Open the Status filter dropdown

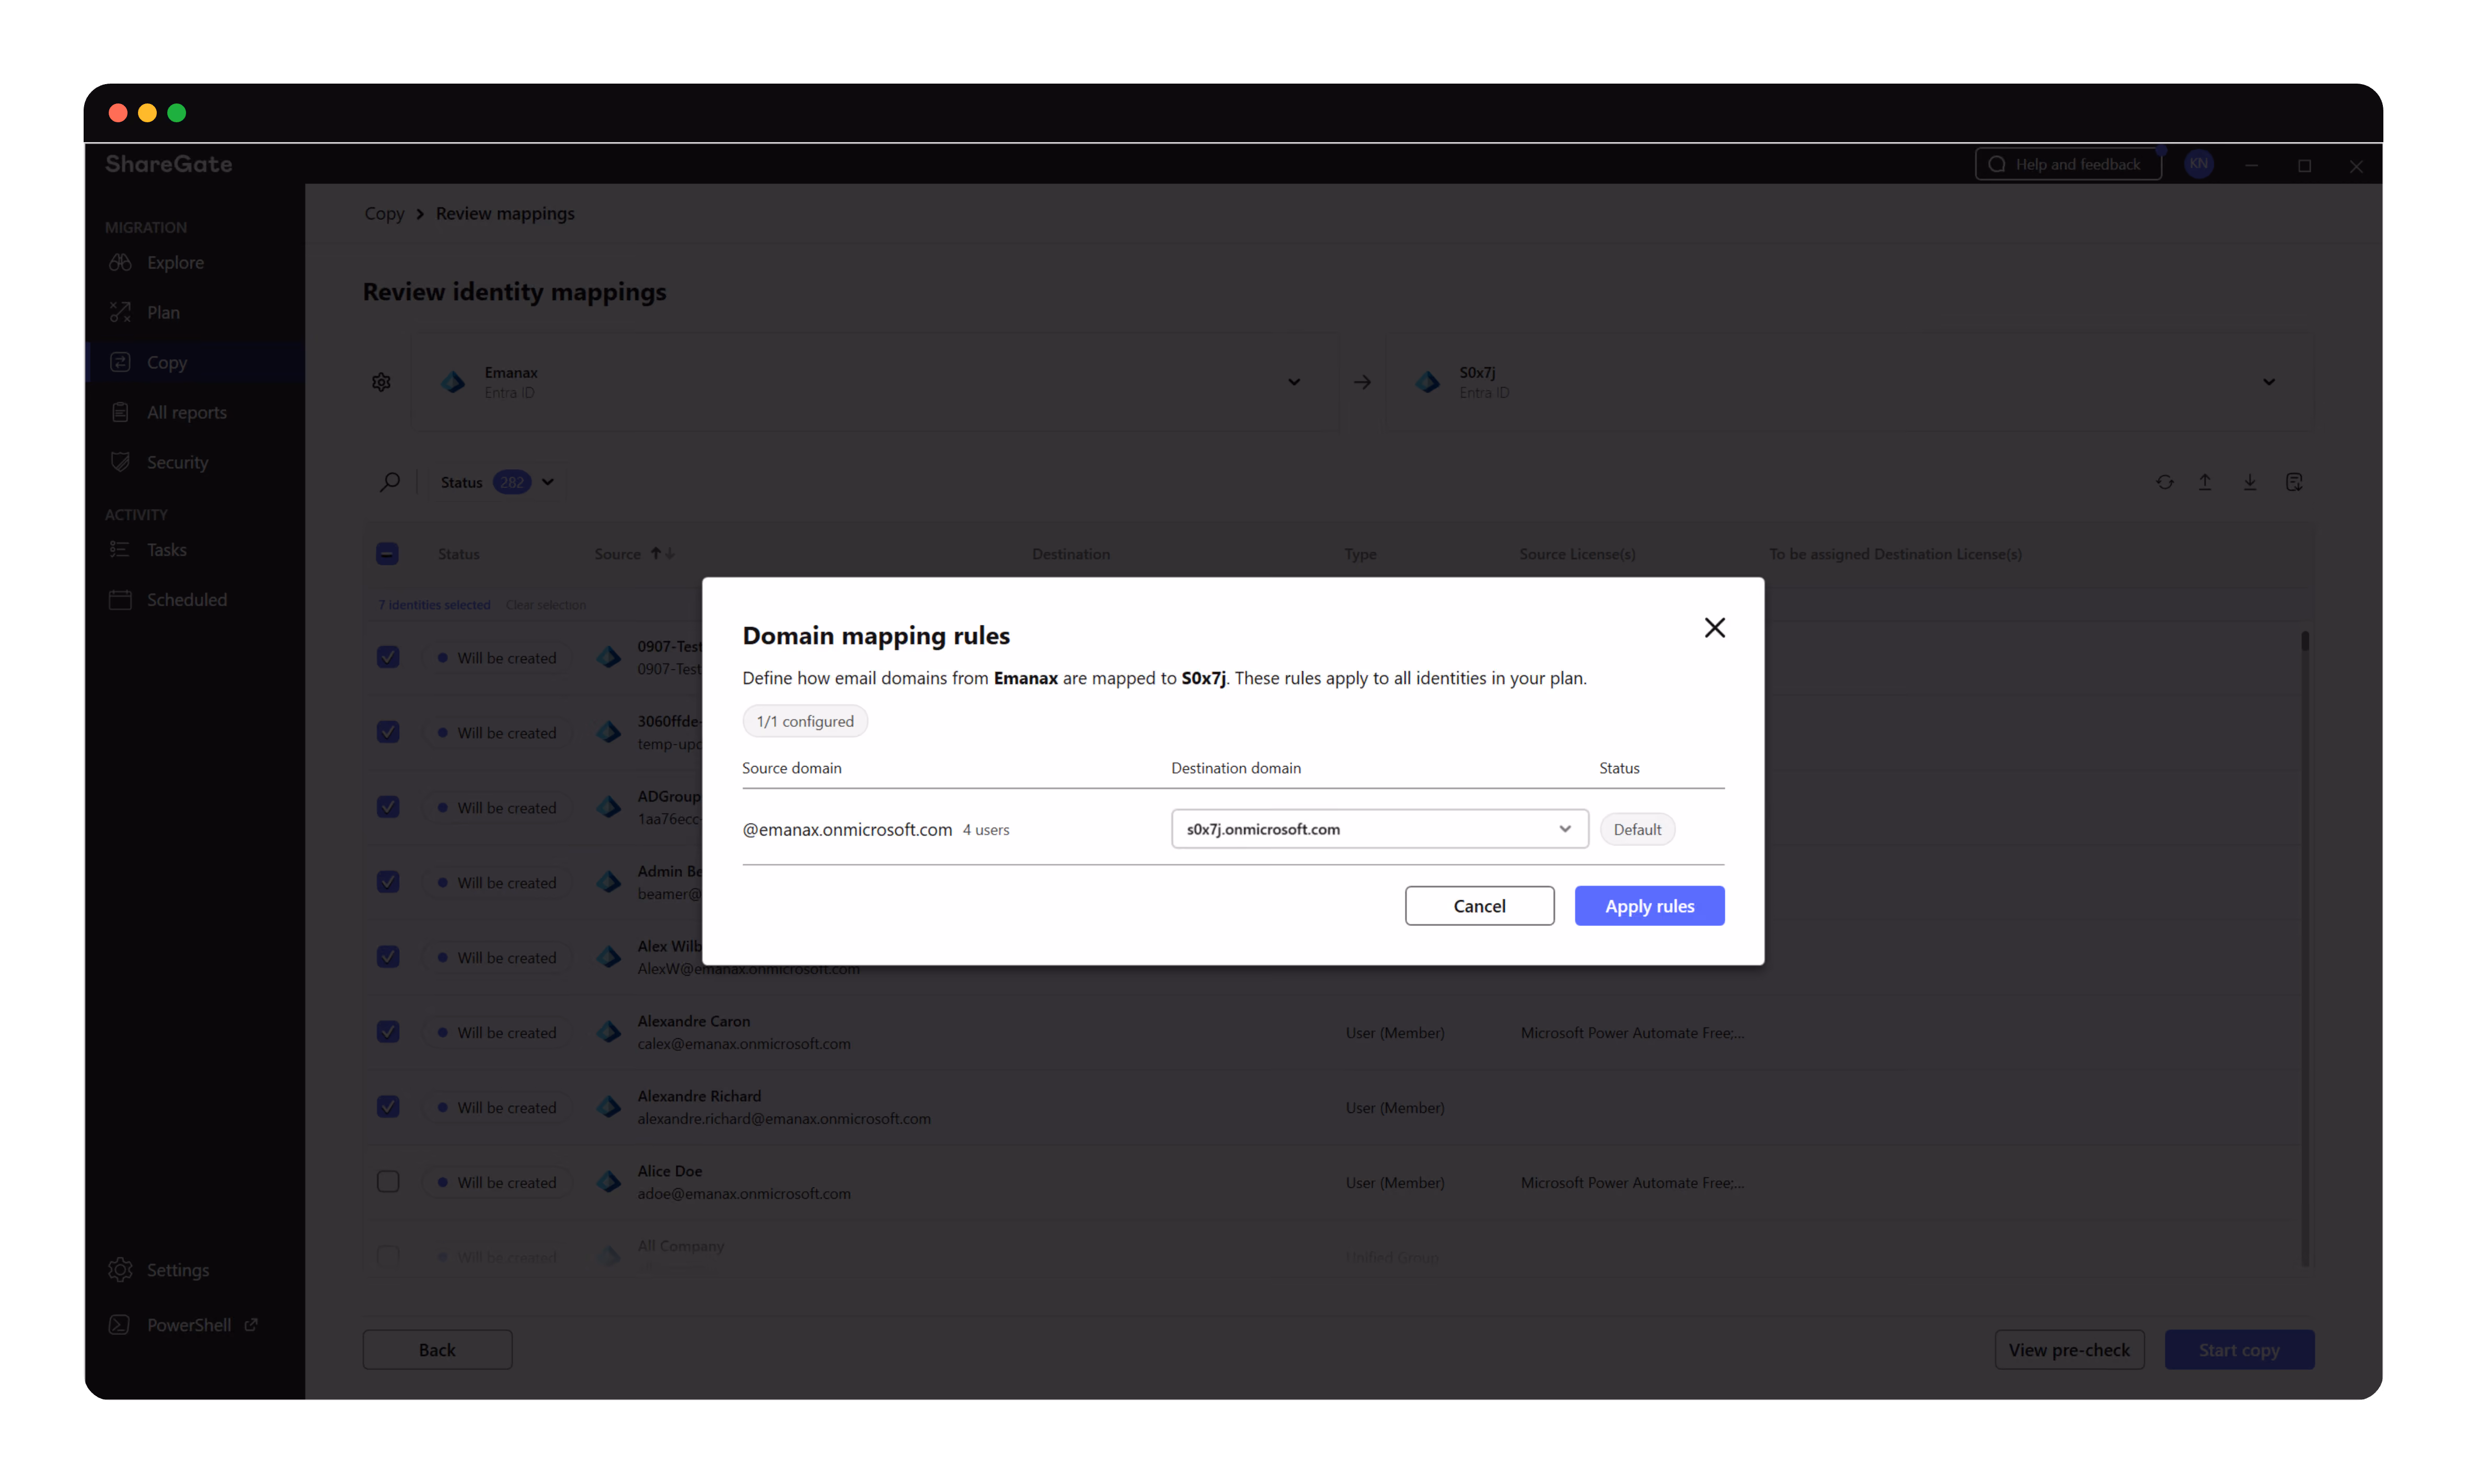[497, 482]
